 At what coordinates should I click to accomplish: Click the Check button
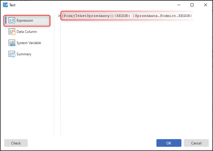pyautogui.click(x=16, y=143)
